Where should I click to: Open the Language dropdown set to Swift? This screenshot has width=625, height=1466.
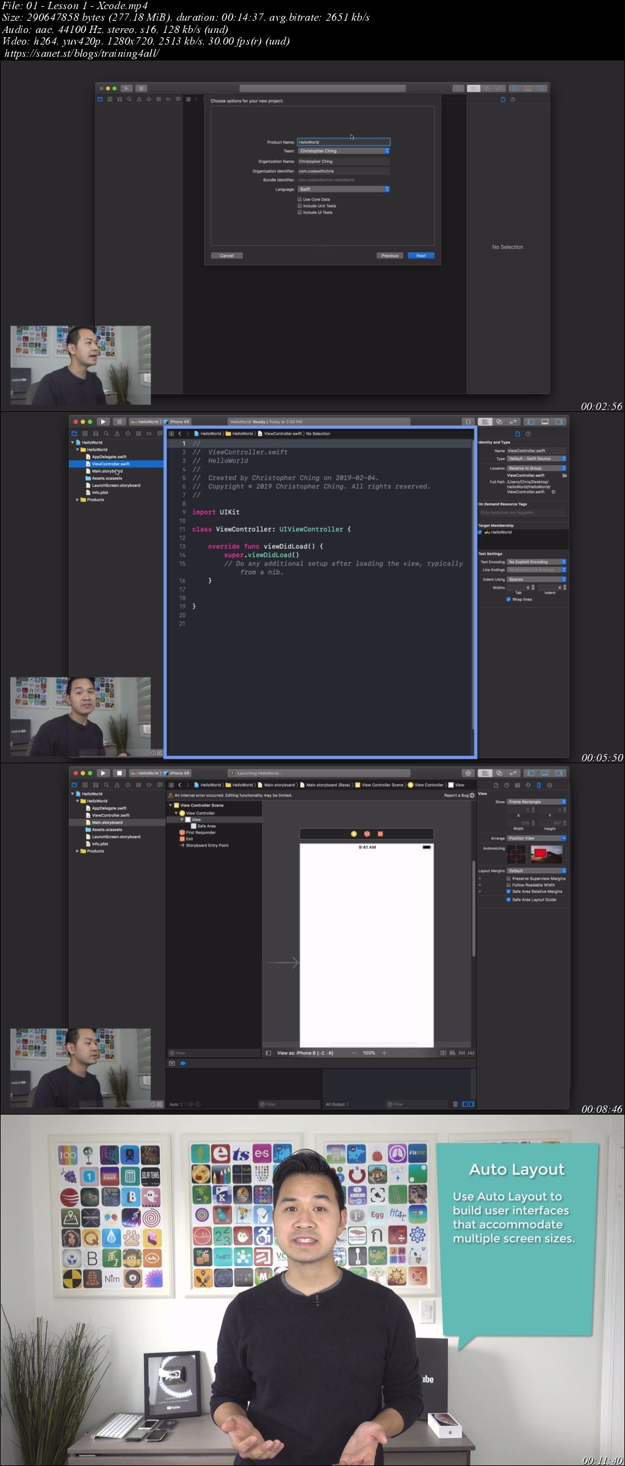[344, 189]
